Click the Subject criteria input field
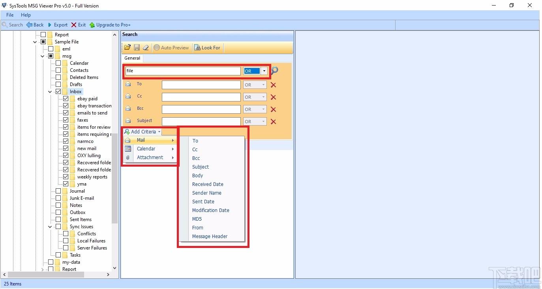The image size is (542, 289). point(201,122)
